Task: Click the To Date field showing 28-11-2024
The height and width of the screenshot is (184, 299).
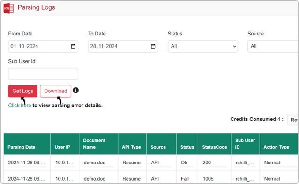Action: [x=123, y=46]
